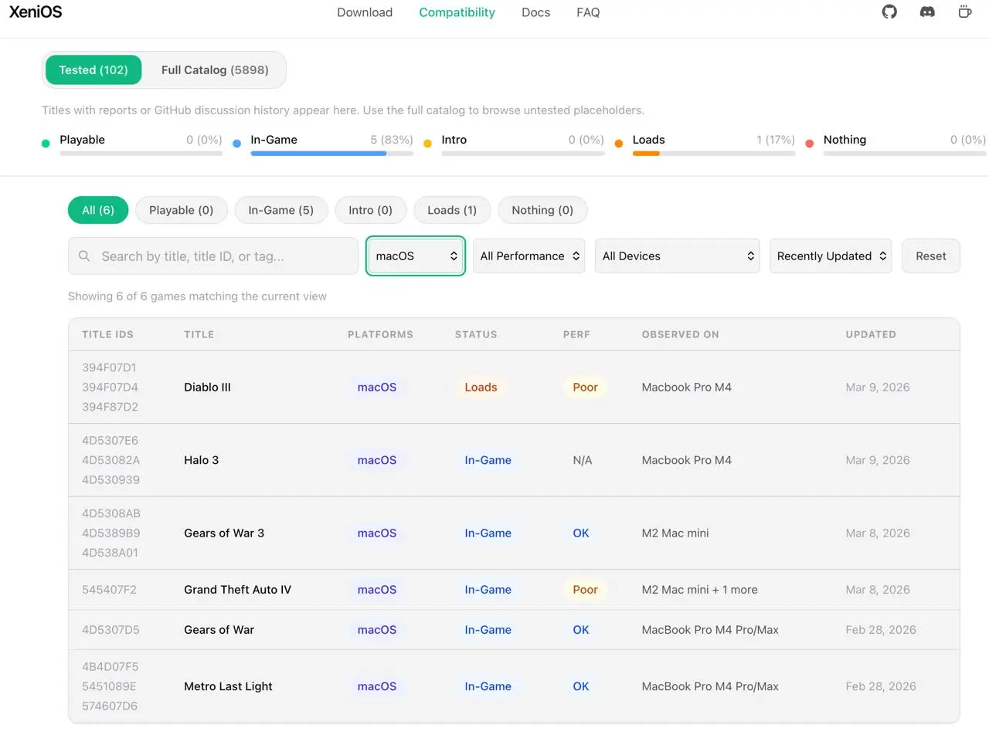Screen dimensions: 989x738
Task: Click the OK perf badge for Metro Last Light
Action: (x=581, y=686)
